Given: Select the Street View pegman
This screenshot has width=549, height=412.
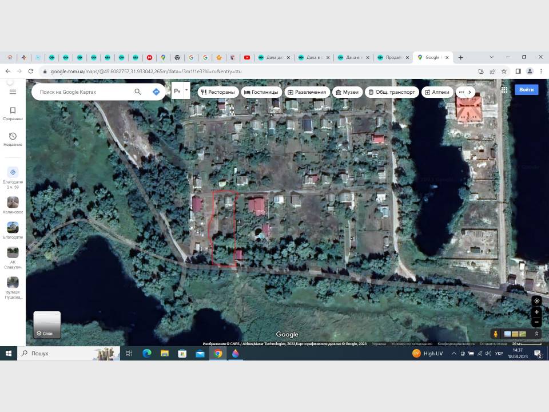Looking at the screenshot, I should 495,334.
